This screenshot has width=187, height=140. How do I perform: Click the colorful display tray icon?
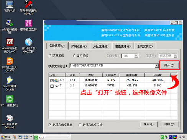point(175,137)
